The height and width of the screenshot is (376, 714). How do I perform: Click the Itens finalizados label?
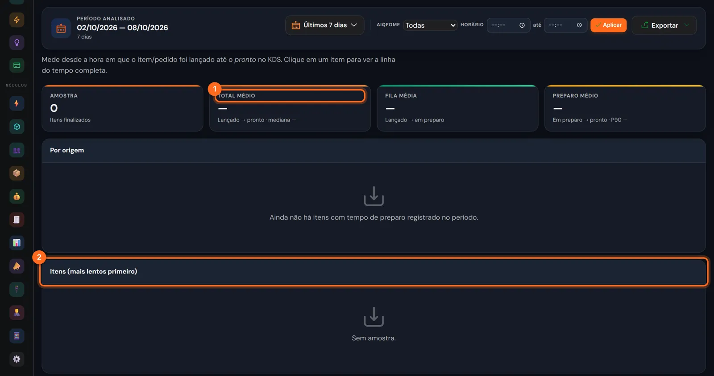tap(70, 120)
